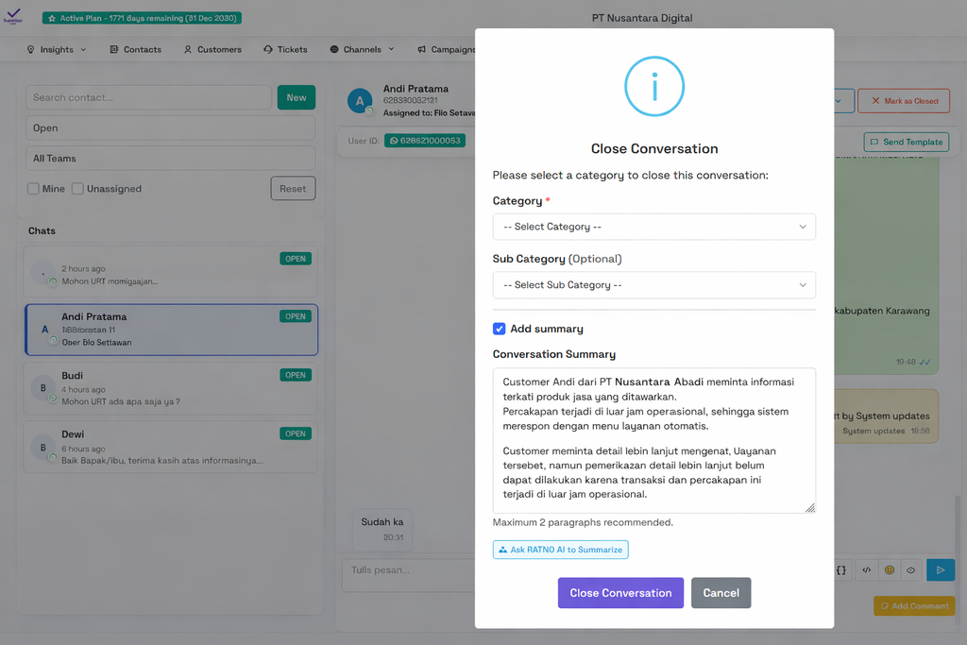967x645 pixels.
Task: Click the send message arrow icon
Action: tap(940, 569)
